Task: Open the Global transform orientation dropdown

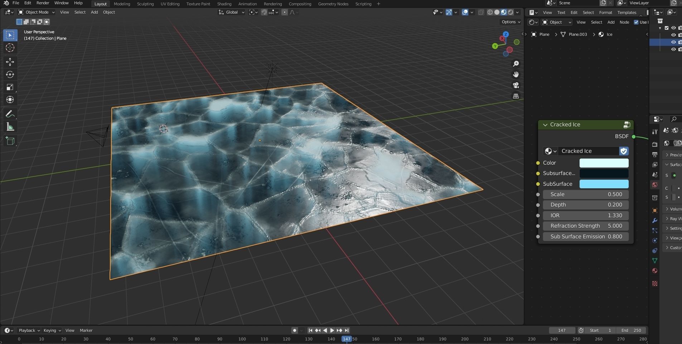Action: coord(232,12)
